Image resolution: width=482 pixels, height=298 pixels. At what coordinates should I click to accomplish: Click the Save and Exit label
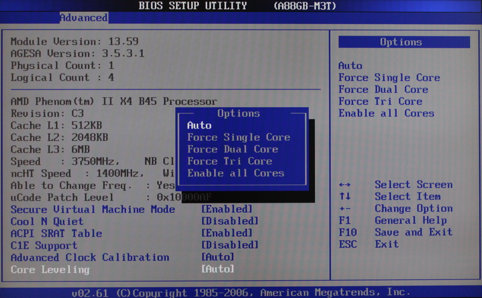point(413,233)
